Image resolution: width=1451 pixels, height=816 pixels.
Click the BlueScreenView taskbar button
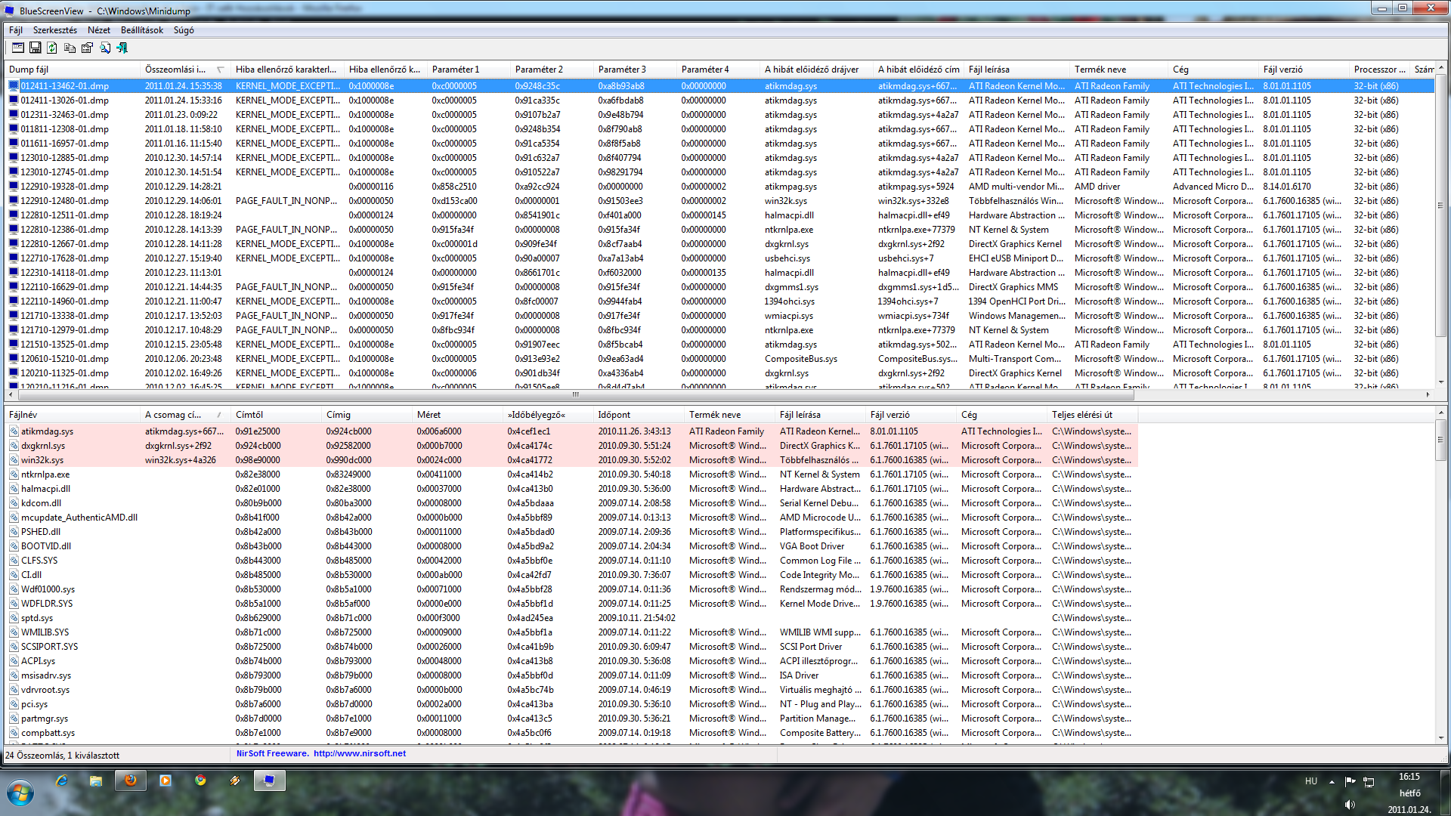pos(270,780)
